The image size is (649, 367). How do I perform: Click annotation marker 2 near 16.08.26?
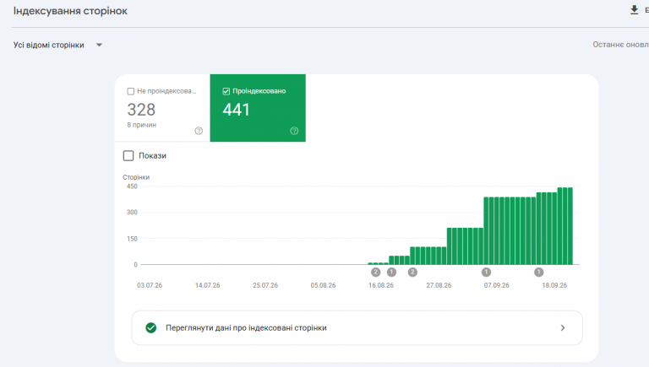click(x=375, y=272)
